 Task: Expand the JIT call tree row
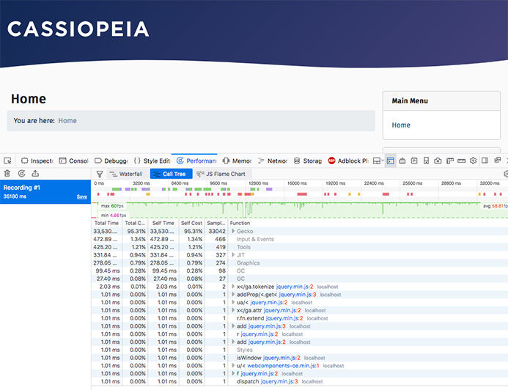click(232, 255)
